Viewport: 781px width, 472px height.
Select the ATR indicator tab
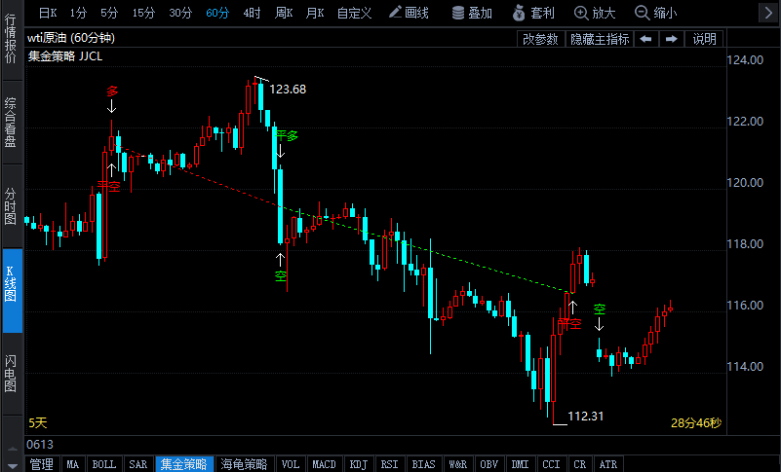(x=608, y=464)
